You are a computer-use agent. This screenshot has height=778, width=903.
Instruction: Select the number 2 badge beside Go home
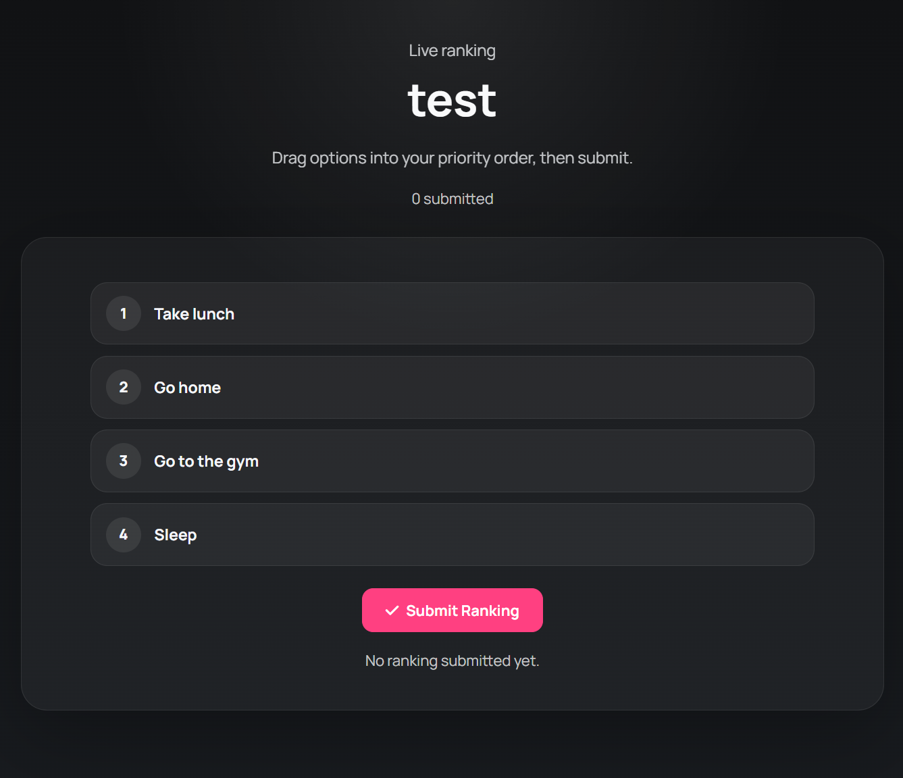coord(123,387)
